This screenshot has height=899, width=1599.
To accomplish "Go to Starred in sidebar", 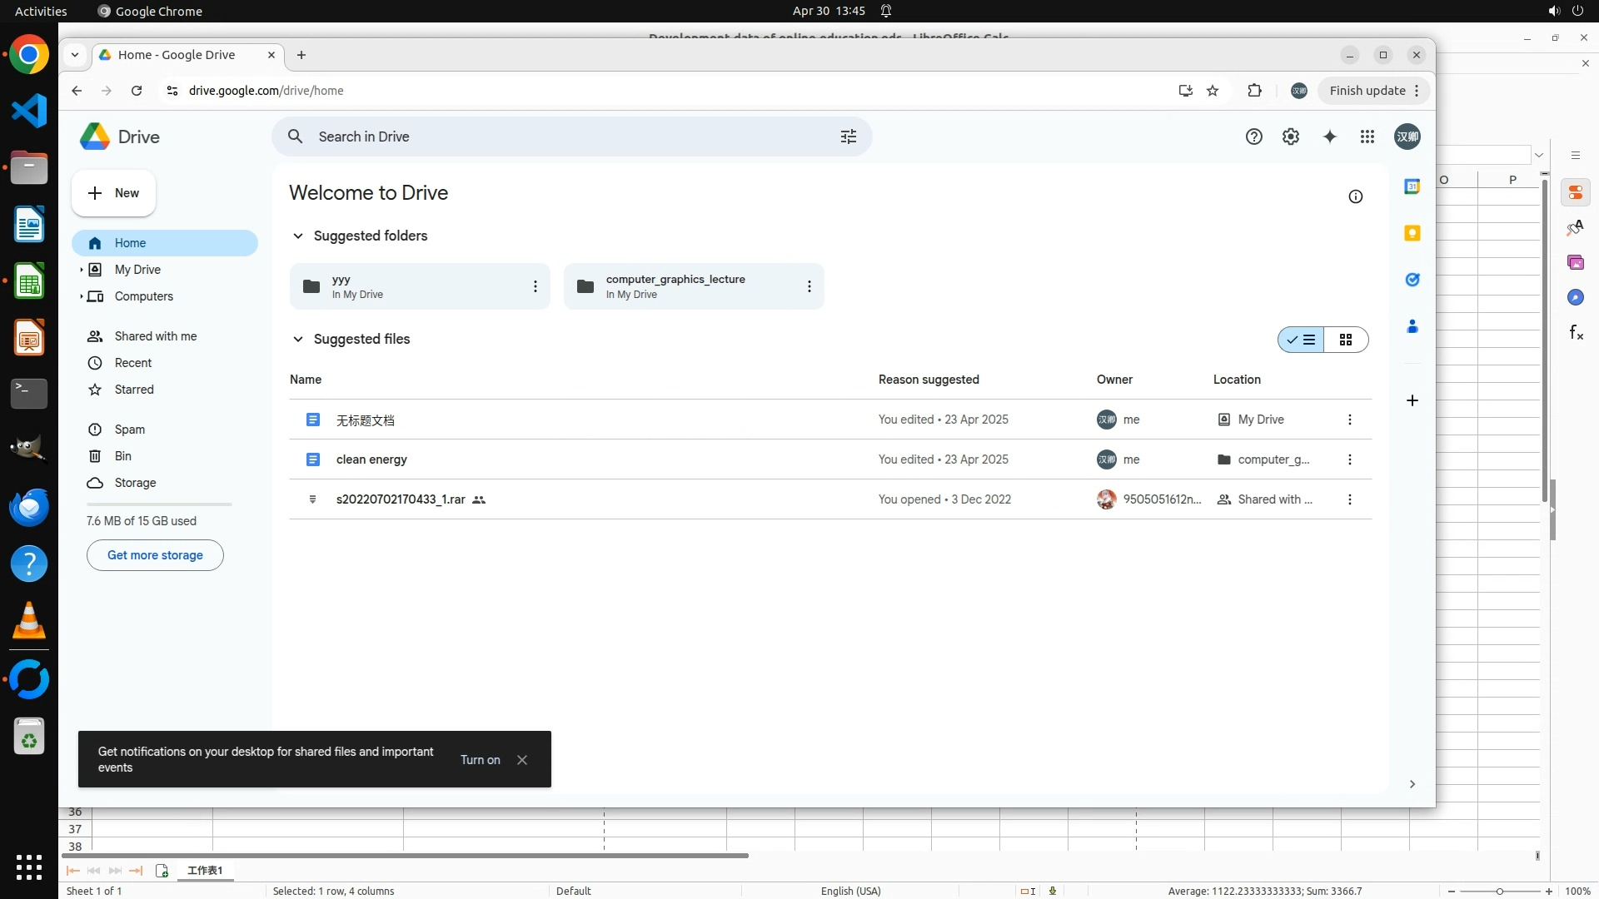I will pyautogui.click(x=133, y=390).
